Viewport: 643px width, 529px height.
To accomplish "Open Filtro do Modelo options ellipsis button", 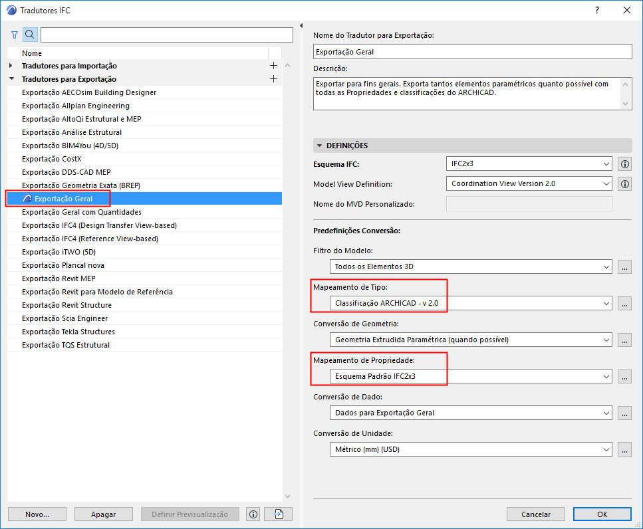I will (x=624, y=266).
